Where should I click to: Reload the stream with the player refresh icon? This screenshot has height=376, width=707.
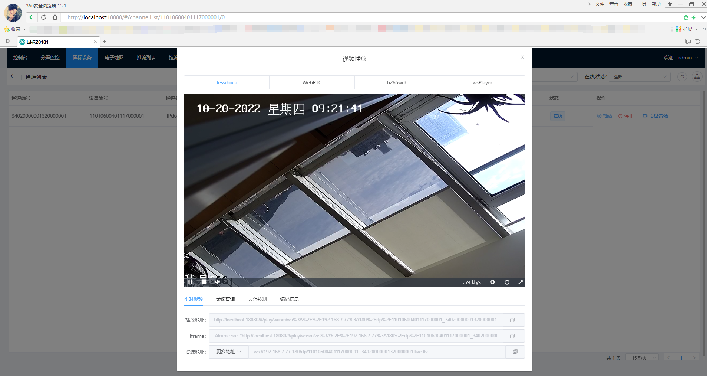(506, 282)
